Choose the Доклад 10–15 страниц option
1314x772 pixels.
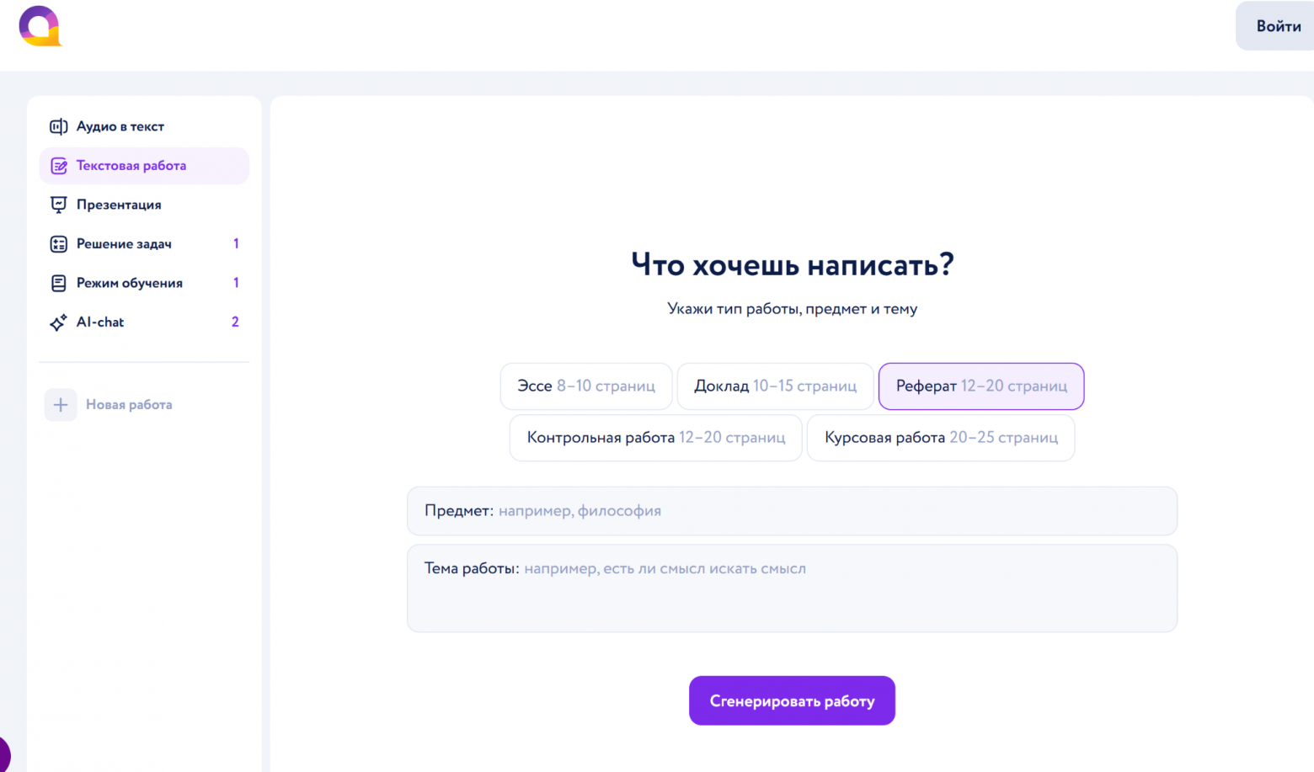(775, 386)
